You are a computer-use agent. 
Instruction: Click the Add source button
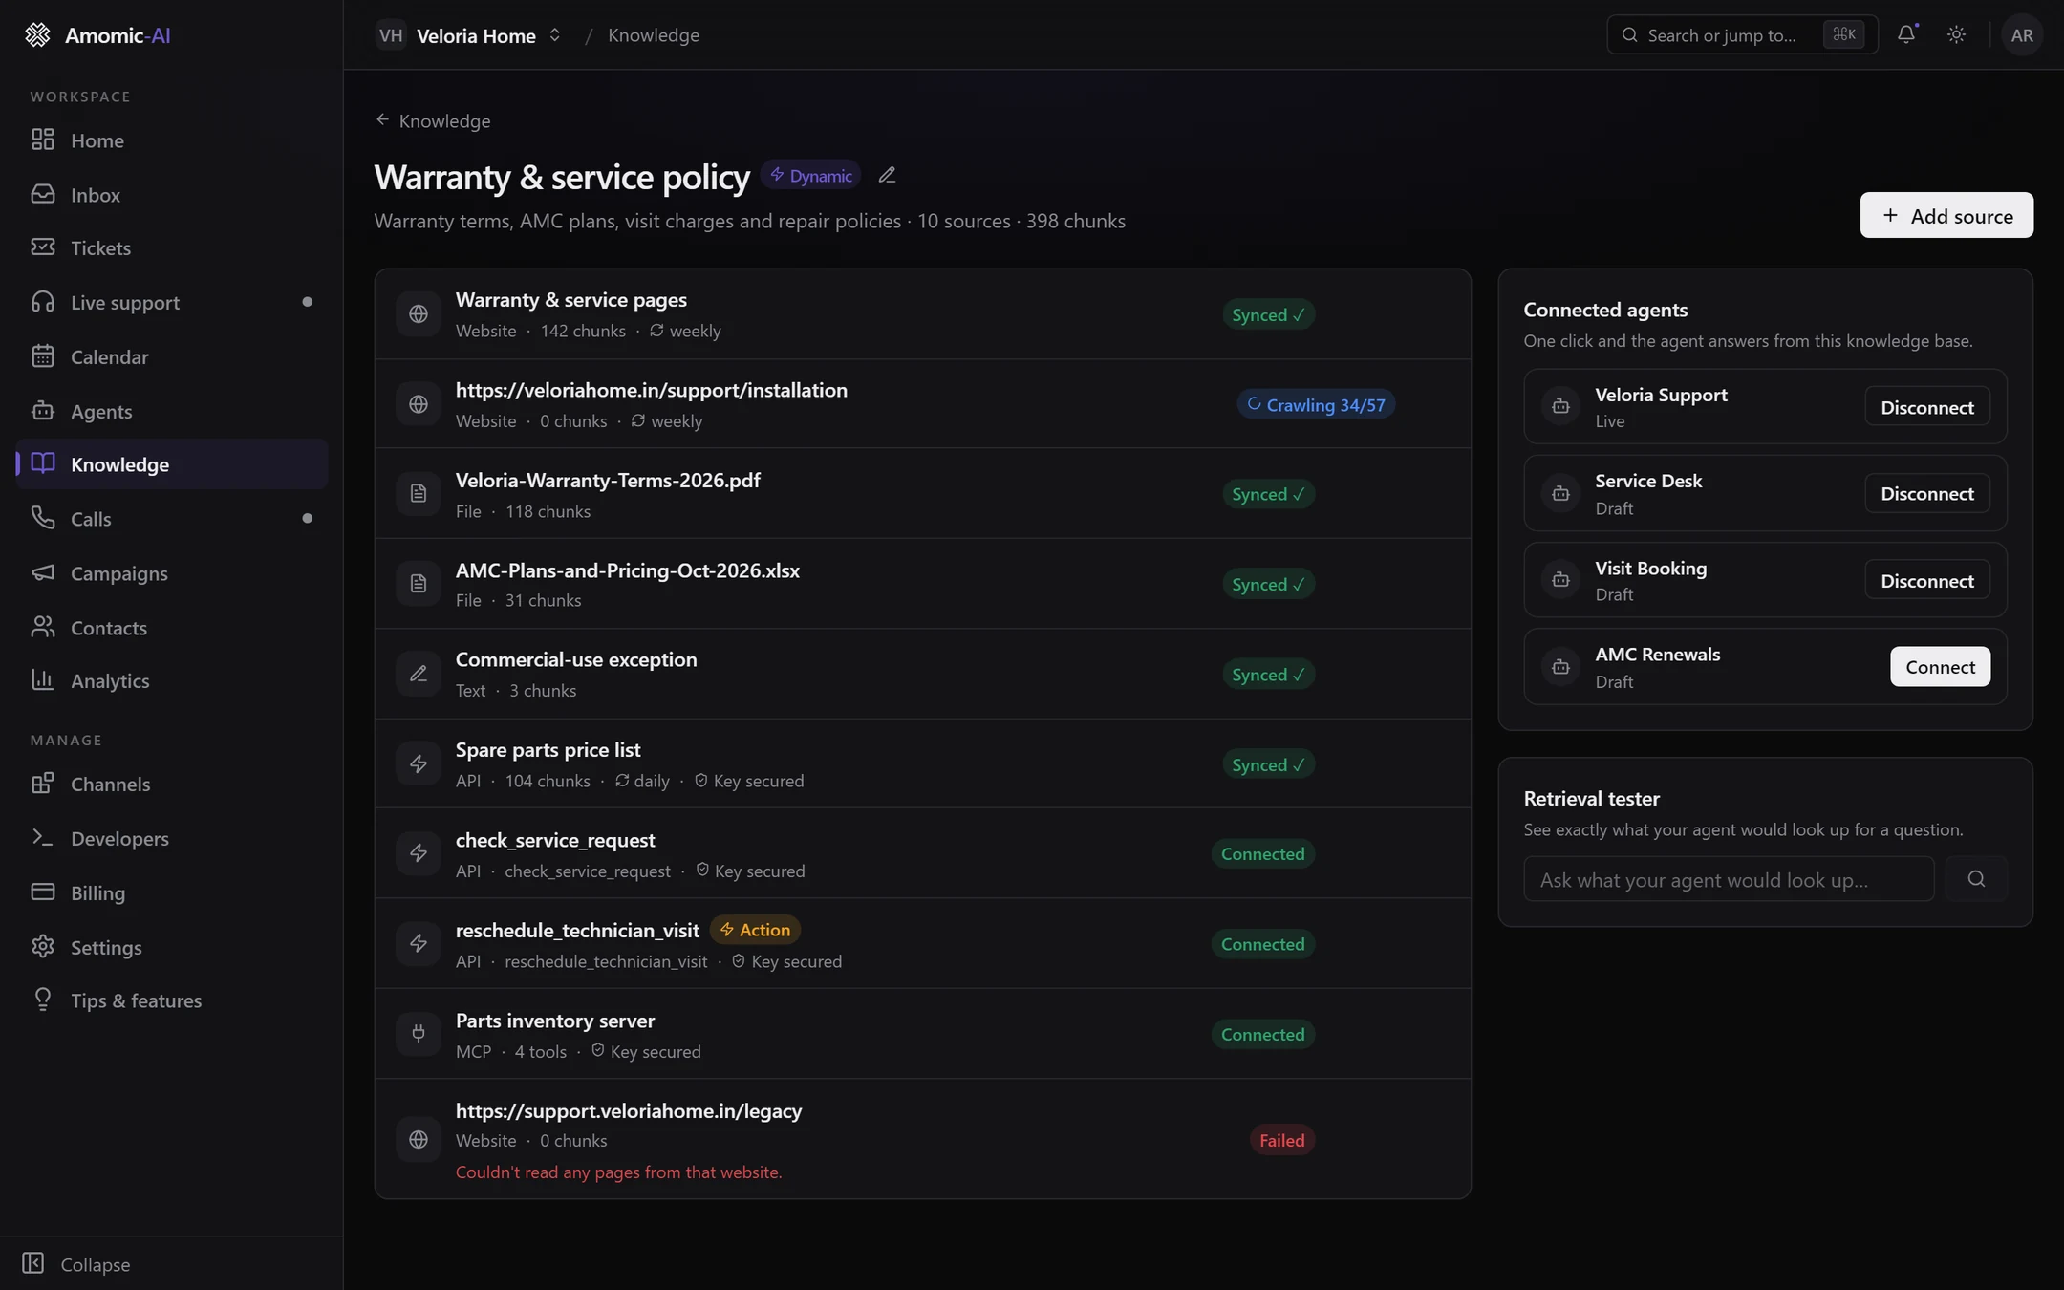click(1946, 215)
